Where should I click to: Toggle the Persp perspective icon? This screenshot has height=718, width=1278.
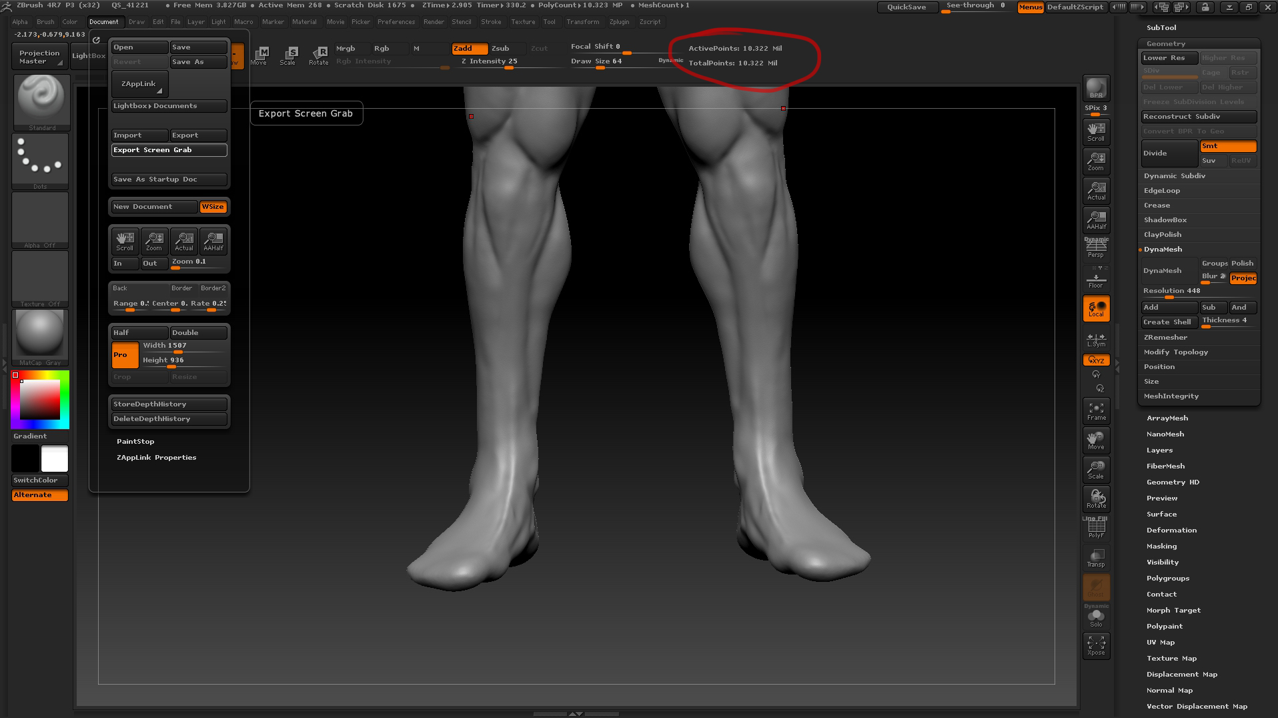pos(1096,248)
